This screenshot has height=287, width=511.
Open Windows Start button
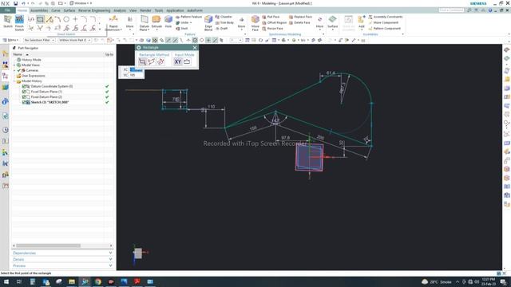coord(6,281)
